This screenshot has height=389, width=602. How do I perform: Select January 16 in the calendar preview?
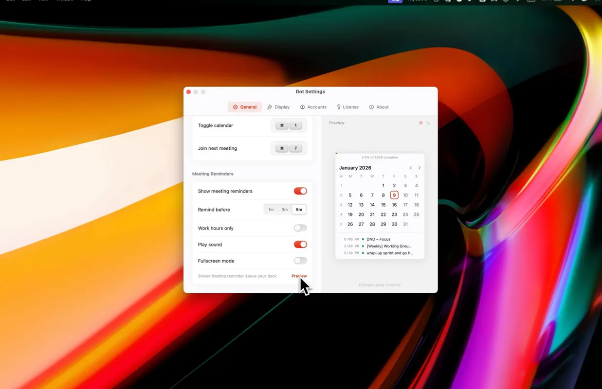[394, 205]
